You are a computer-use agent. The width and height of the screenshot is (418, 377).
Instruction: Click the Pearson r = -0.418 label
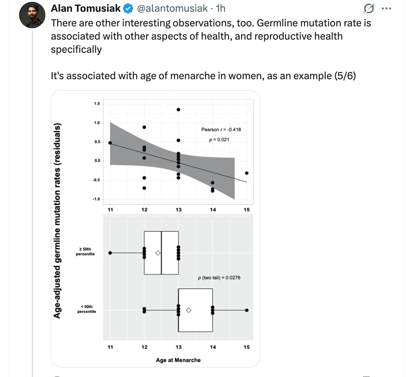click(x=221, y=129)
